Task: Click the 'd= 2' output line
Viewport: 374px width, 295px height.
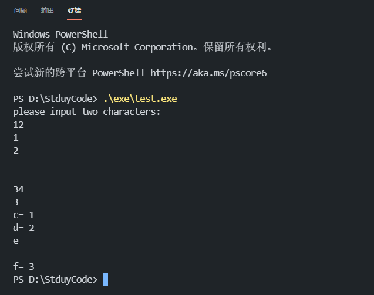Action: (23, 228)
